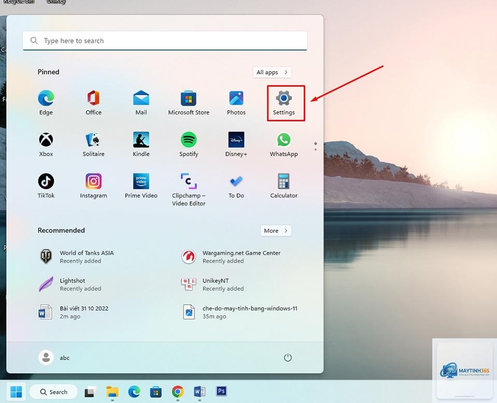Click the Type here to search field

pyautogui.click(x=165, y=40)
